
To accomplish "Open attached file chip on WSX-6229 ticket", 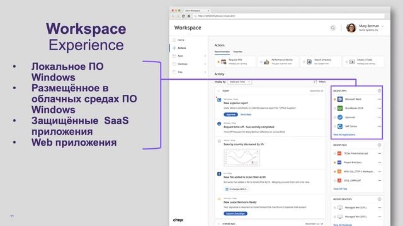I will click(x=237, y=189).
